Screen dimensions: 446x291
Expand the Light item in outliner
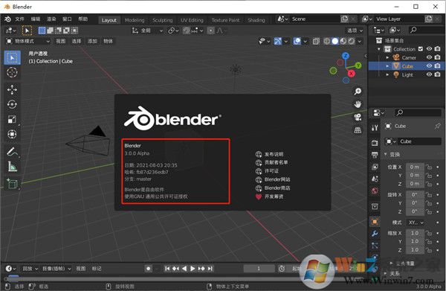pyautogui.click(x=387, y=74)
